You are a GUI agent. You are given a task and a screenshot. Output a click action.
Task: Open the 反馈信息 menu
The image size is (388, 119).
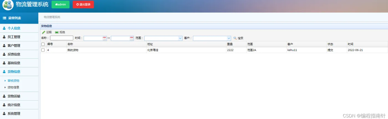[x=19, y=54]
